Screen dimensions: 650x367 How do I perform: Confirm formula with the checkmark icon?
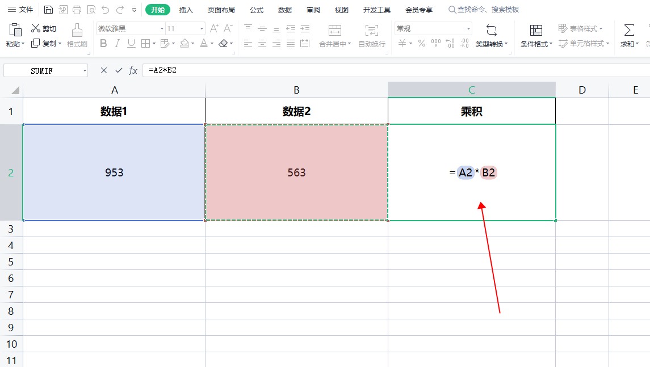tap(119, 70)
